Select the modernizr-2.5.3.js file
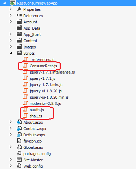The height and width of the screenshot is (169, 136). tap(45, 103)
